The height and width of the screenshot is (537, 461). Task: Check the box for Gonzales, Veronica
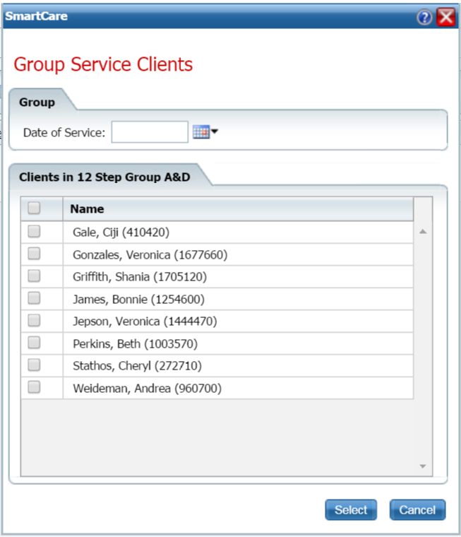tap(34, 254)
